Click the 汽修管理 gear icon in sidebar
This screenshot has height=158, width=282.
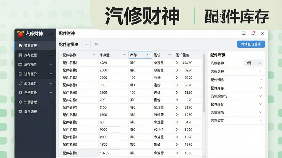[x=20, y=102]
